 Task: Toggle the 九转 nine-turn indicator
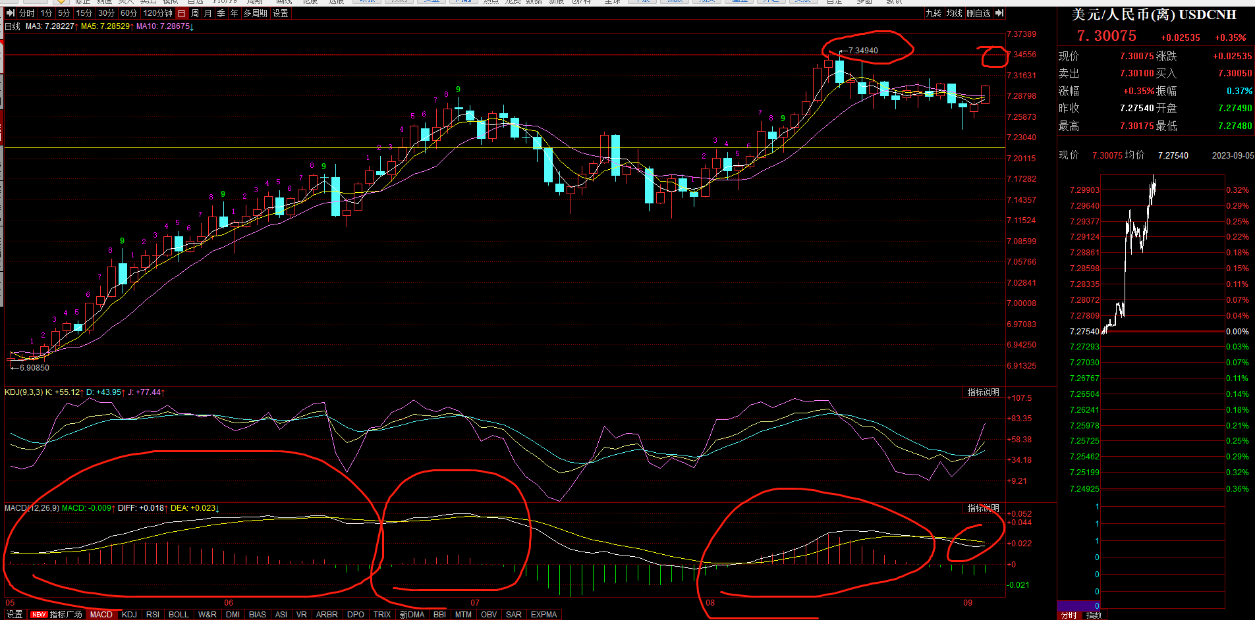coord(934,13)
